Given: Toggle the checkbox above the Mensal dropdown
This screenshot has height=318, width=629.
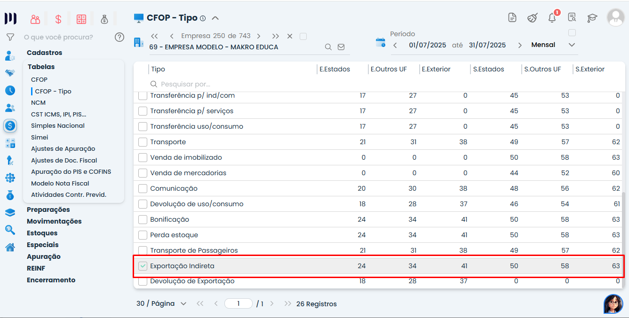Looking at the screenshot, I should [x=572, y=32].
